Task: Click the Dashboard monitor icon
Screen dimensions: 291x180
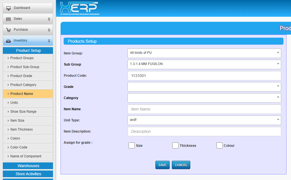Action: coord(8,8)
